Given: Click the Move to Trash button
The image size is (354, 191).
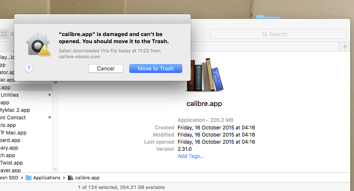Looking at the screenshot, I should pyautogui.click(x=155, y=68).
